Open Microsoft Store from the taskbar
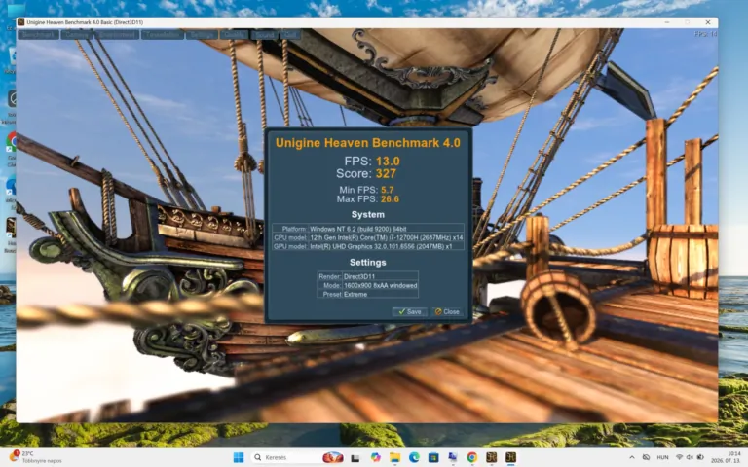This screenshot has width=748, height=467. (x=433, y=457)
